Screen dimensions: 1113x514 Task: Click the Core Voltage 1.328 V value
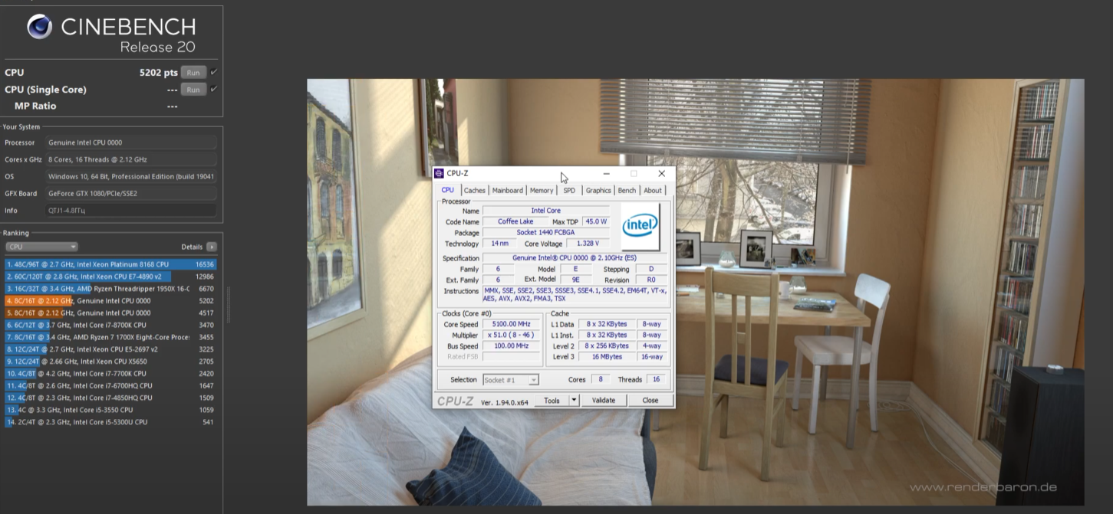[588, 244]
